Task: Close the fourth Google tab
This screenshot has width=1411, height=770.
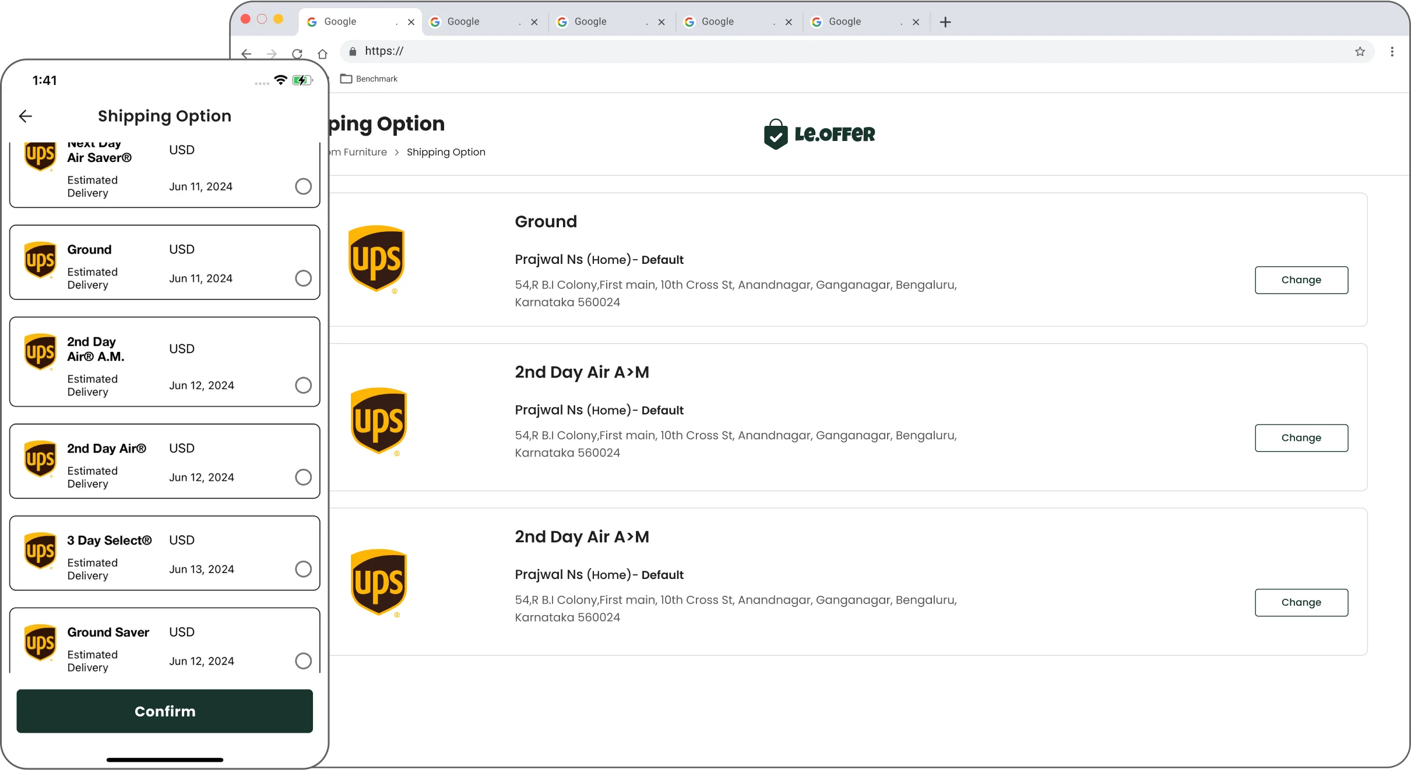Action: coord(789,22)
